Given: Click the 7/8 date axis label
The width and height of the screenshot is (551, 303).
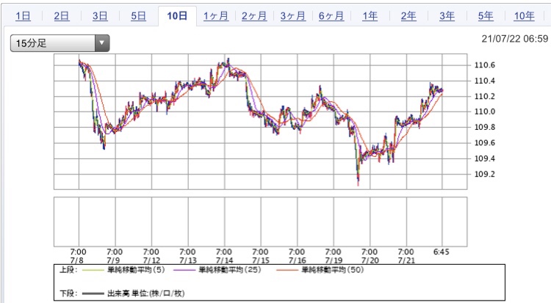Looking at the screenshot, I should 77,260.
